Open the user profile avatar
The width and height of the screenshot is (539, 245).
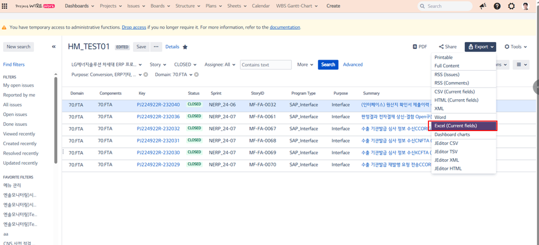click(x=526, y=6)
